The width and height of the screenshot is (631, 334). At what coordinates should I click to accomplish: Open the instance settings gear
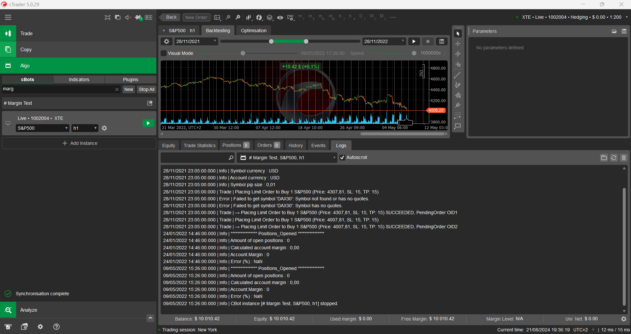pyautogui.click(x=104, y=128)
